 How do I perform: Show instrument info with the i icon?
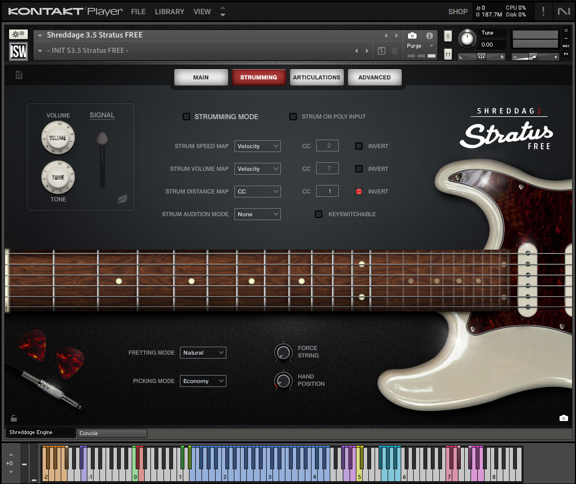(x=430, y=36)
